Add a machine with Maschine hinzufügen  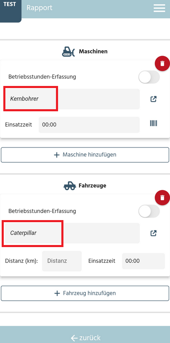tap(85, 155)
